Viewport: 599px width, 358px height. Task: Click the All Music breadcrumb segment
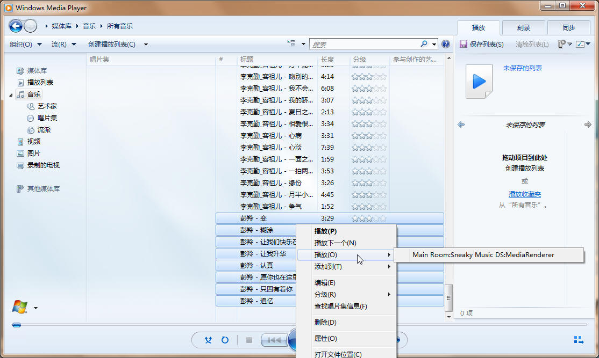tap(119, 26)
